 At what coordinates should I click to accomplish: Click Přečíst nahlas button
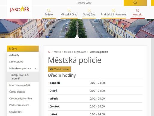pyautogui.click(x=59, y=69)
